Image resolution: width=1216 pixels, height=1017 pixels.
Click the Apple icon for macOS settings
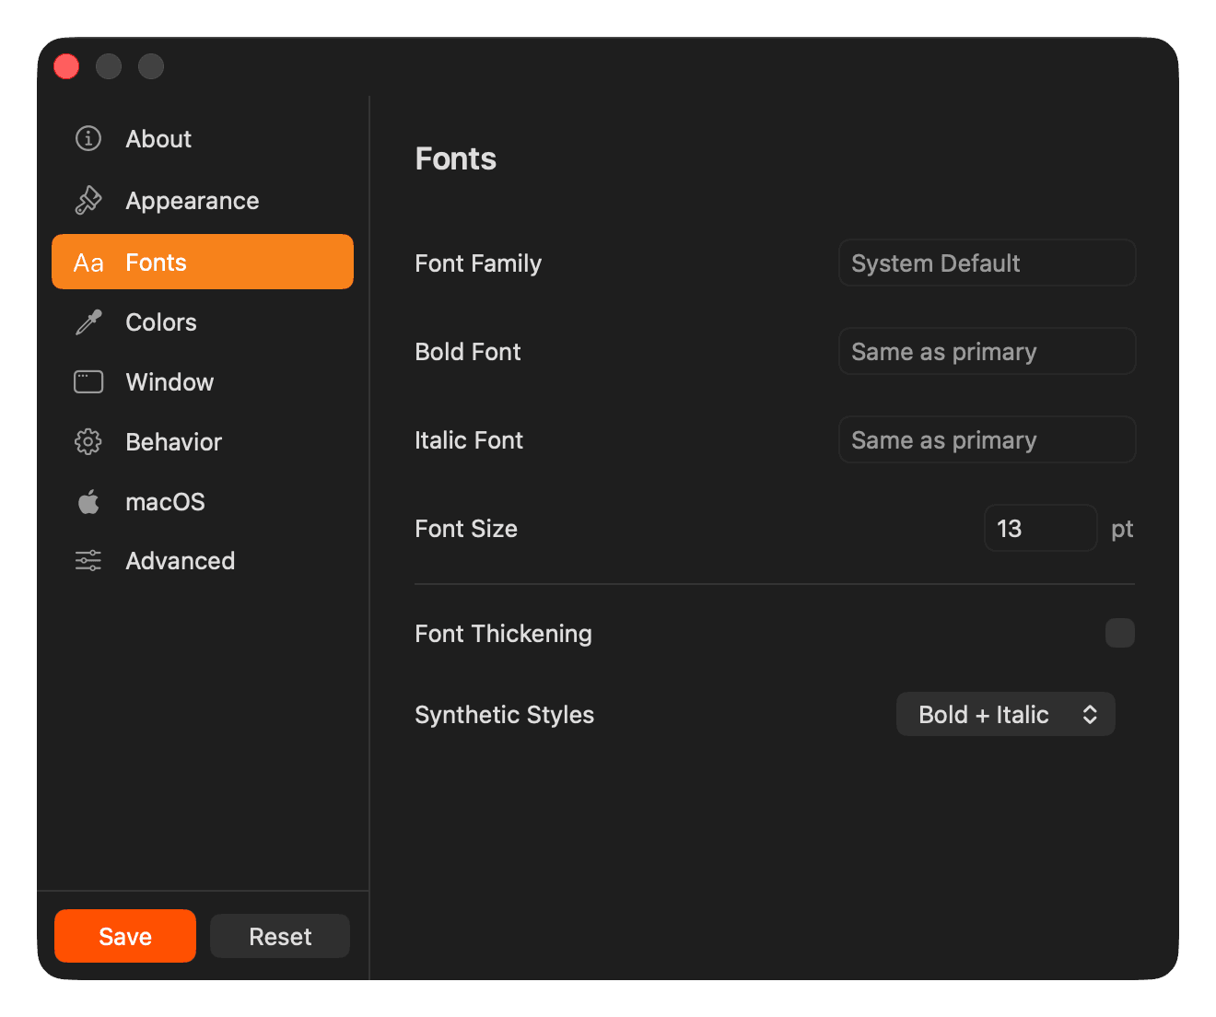88,501
